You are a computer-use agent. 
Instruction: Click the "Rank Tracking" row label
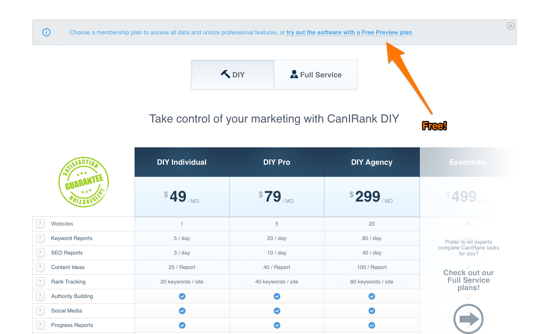[68, 282]
